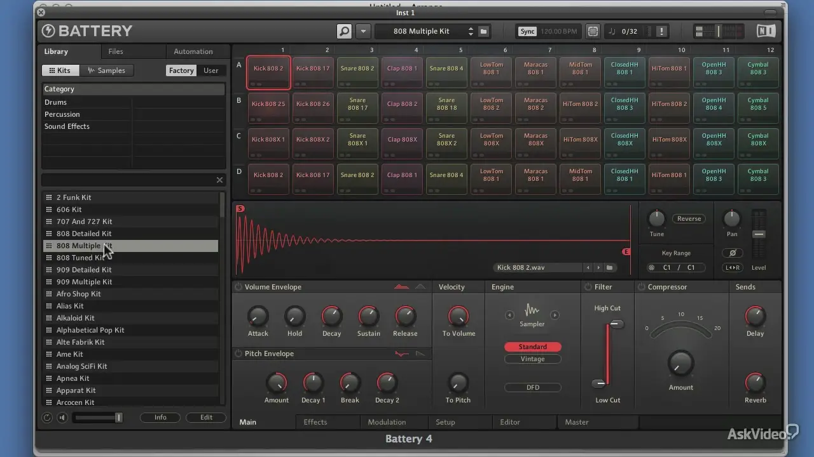Screen dimensions: 814x457
Task: Click the Edit button
Action: pos(206,417)
